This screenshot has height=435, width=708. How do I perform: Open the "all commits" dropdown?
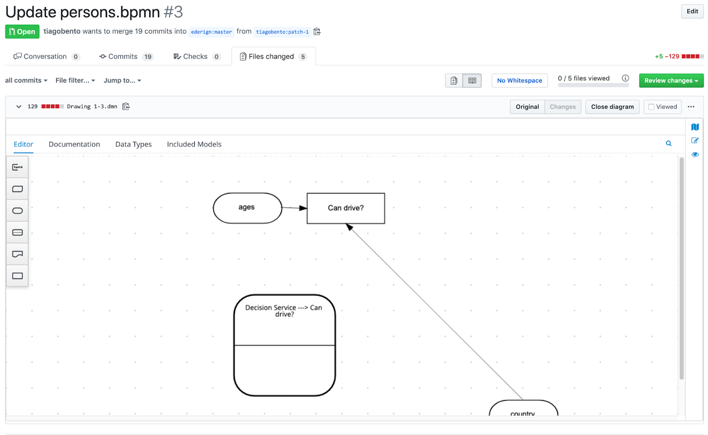26,80
